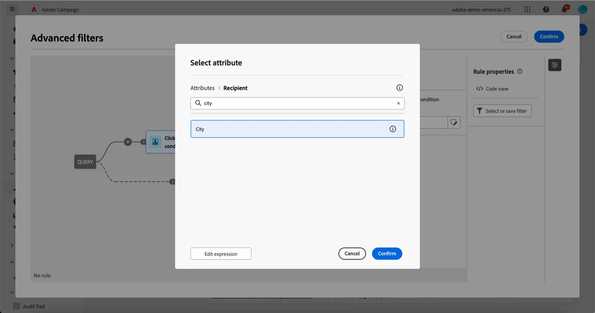Add node with plus on query canvas
The image size is (595, 313).
coord(128,142)
